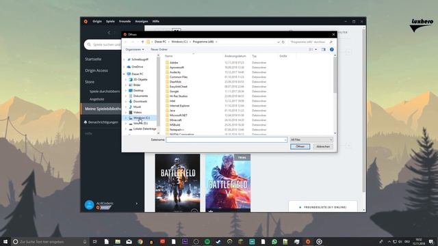Image resolution: width=438 pixels, height=246 pixels.
Task: Select Dokumente in the navigation tree
Action: click(x=140, y=96)
